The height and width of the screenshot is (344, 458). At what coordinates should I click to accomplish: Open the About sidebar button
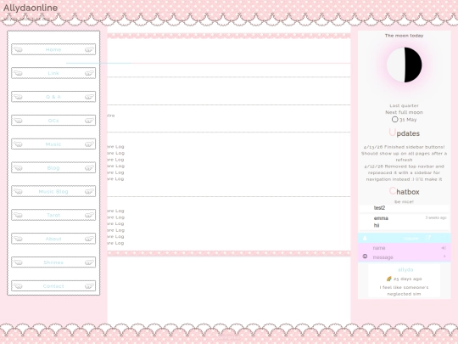click(53, 239)
